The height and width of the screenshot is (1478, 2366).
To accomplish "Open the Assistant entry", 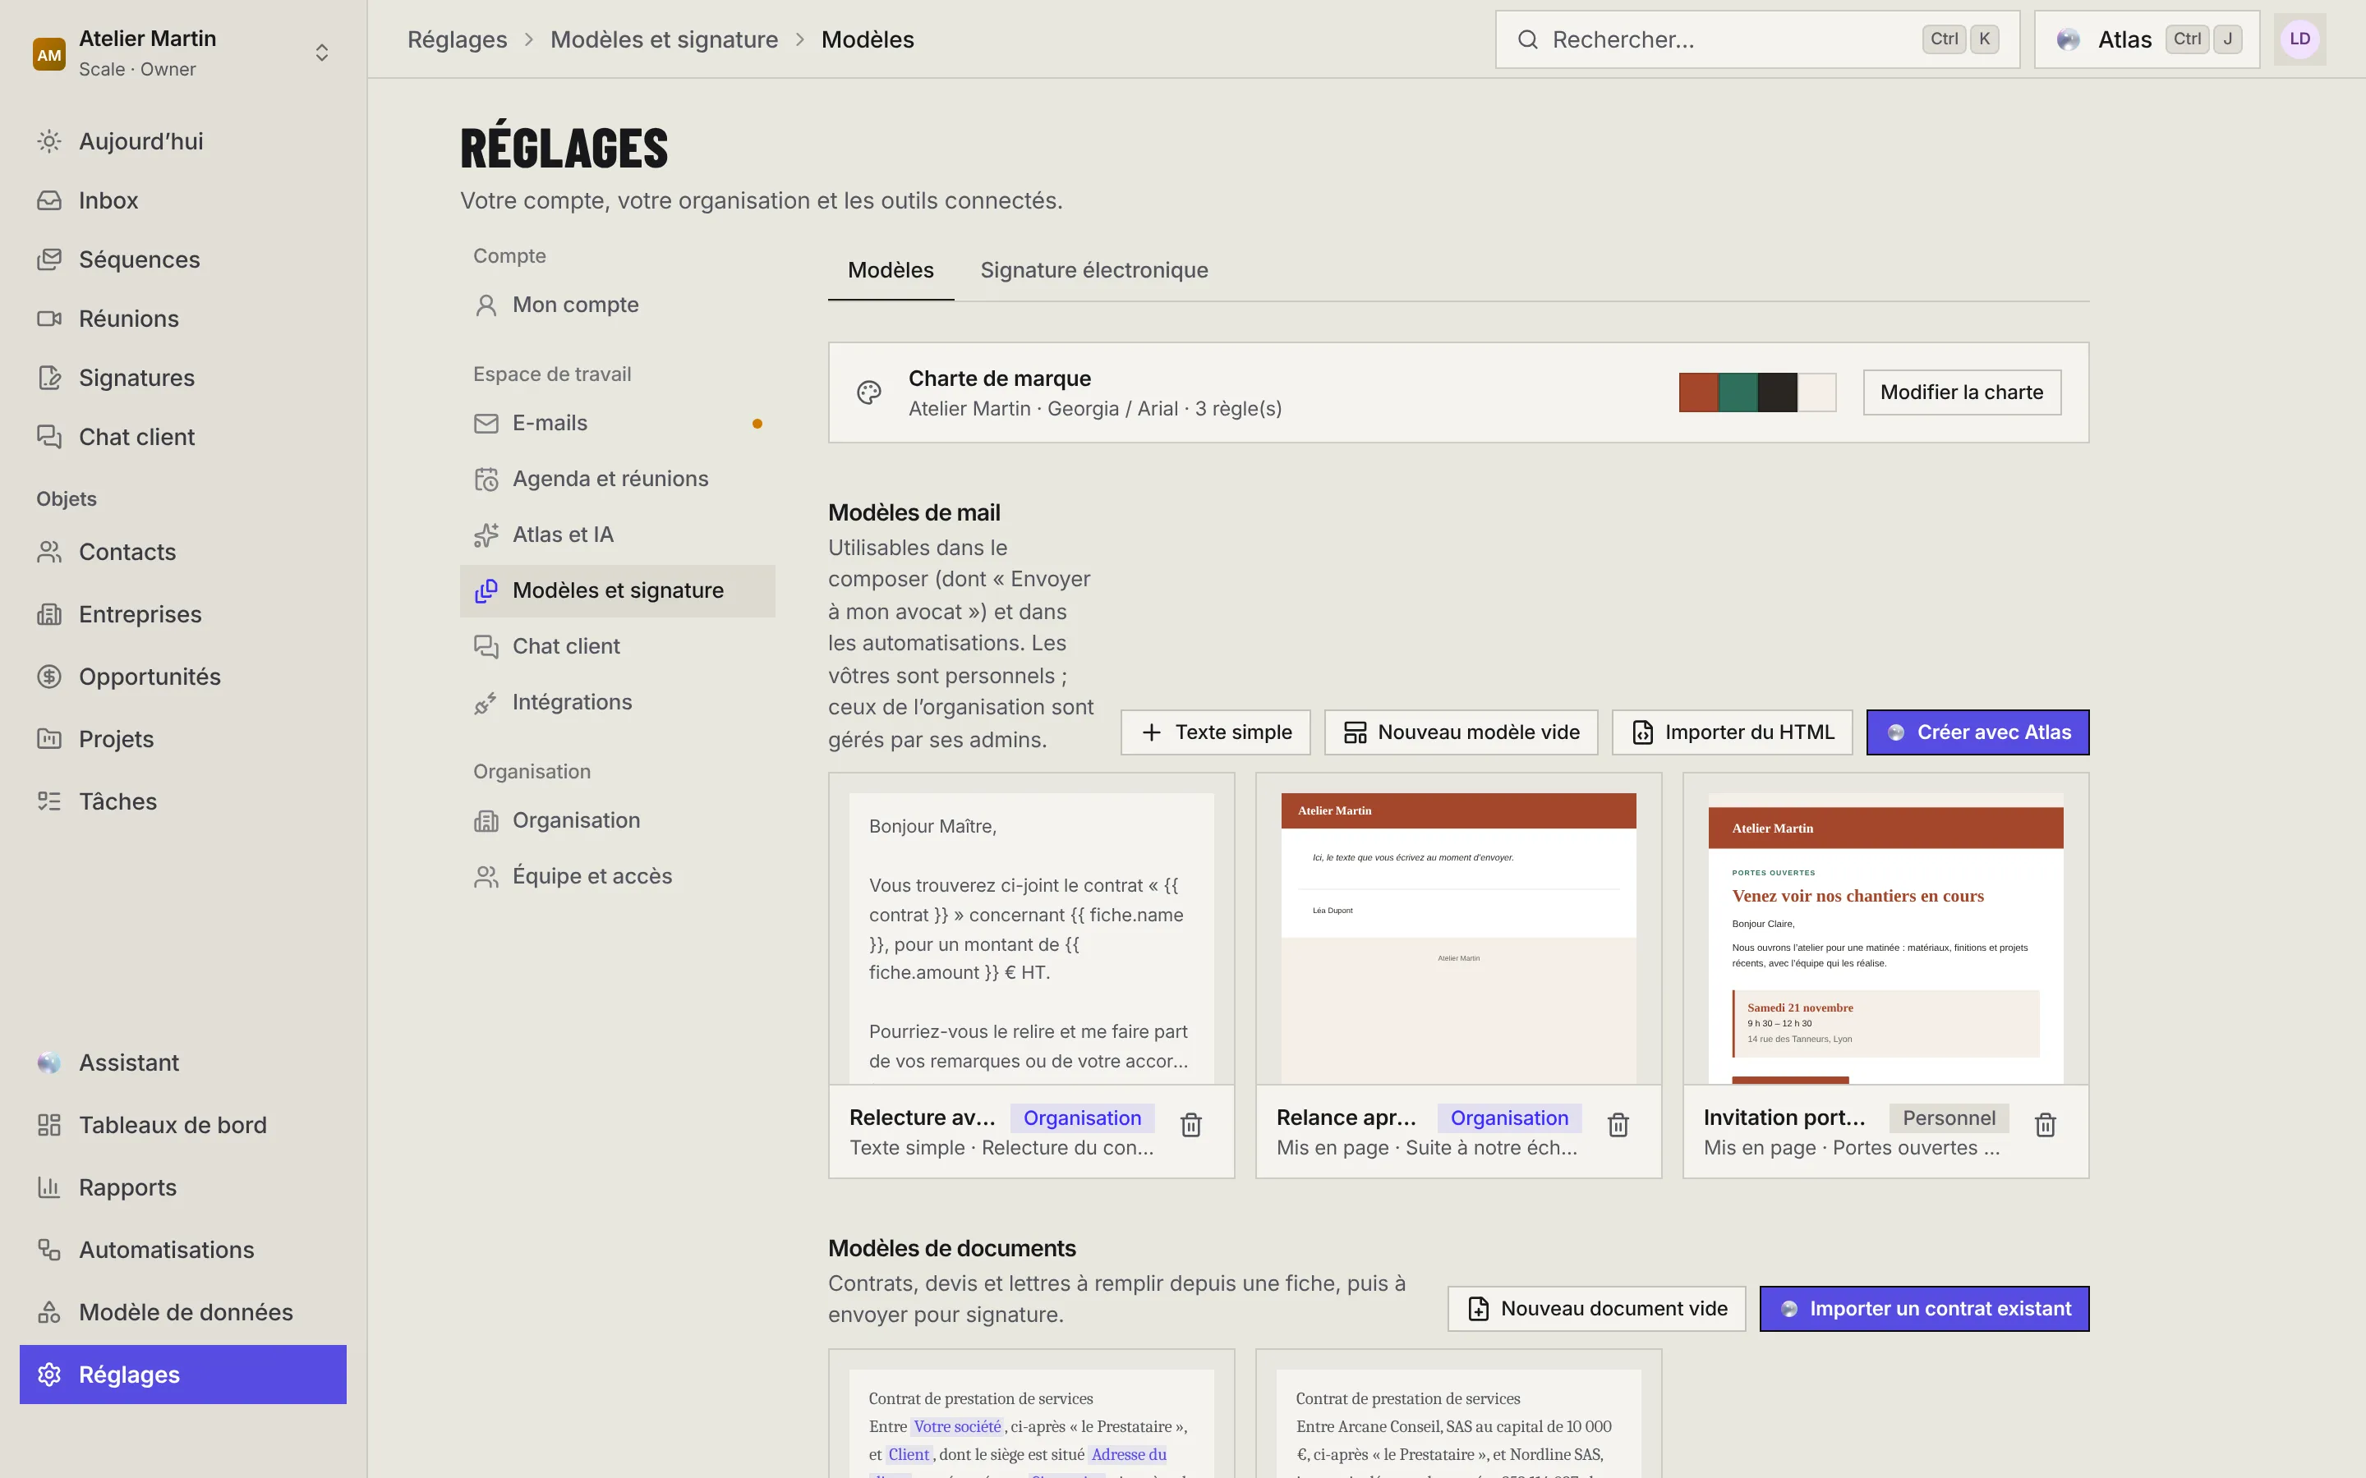I will [183, 1063].
